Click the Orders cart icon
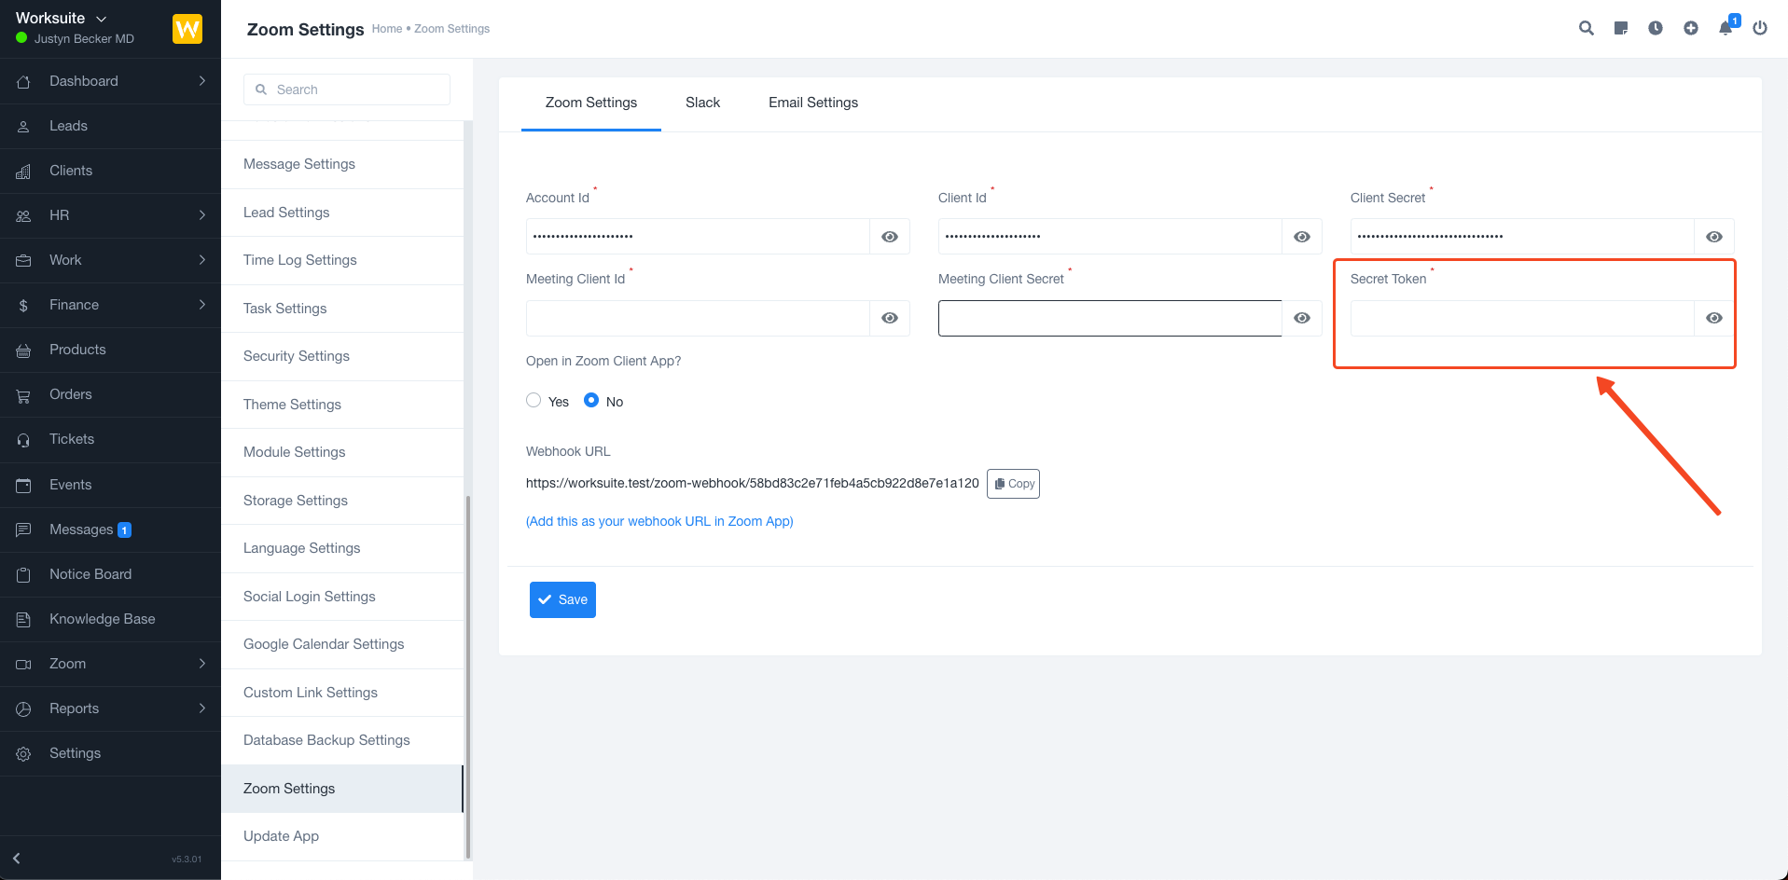The image size is (1788, 880). click(x=23, y=394)
